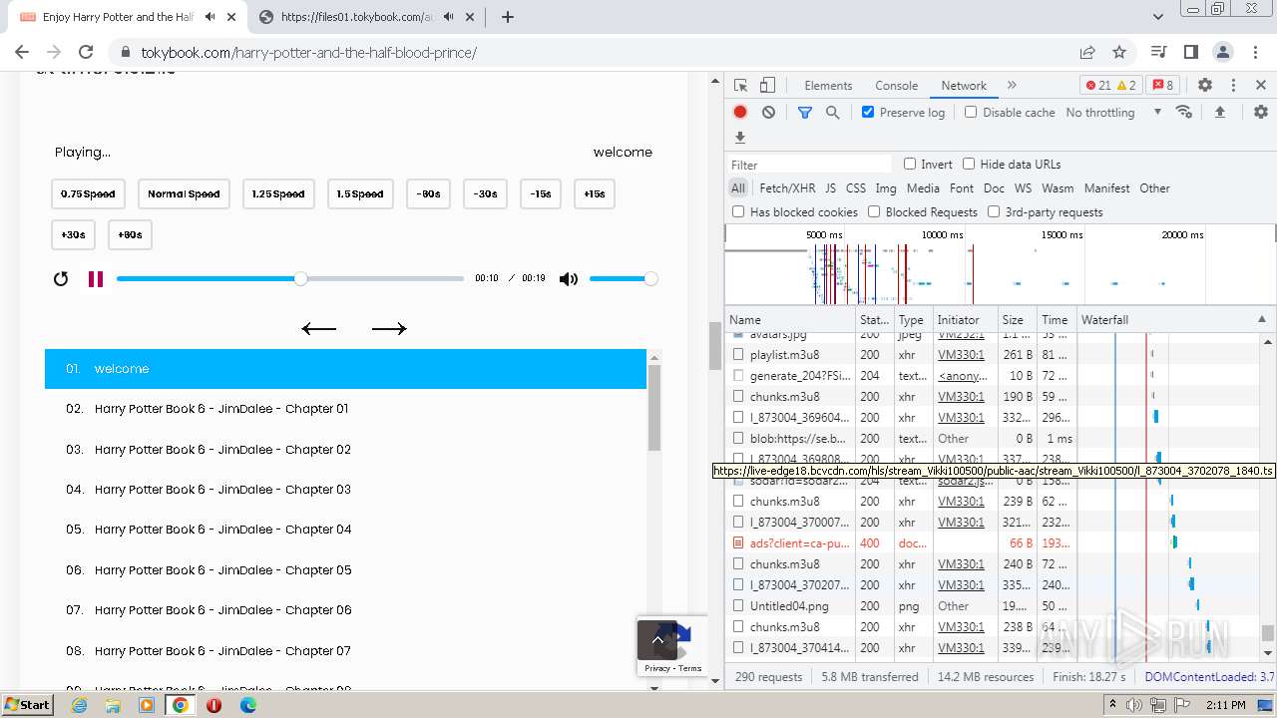
Task: Check the Invert filter checkbox
Action: coord(910,164)
